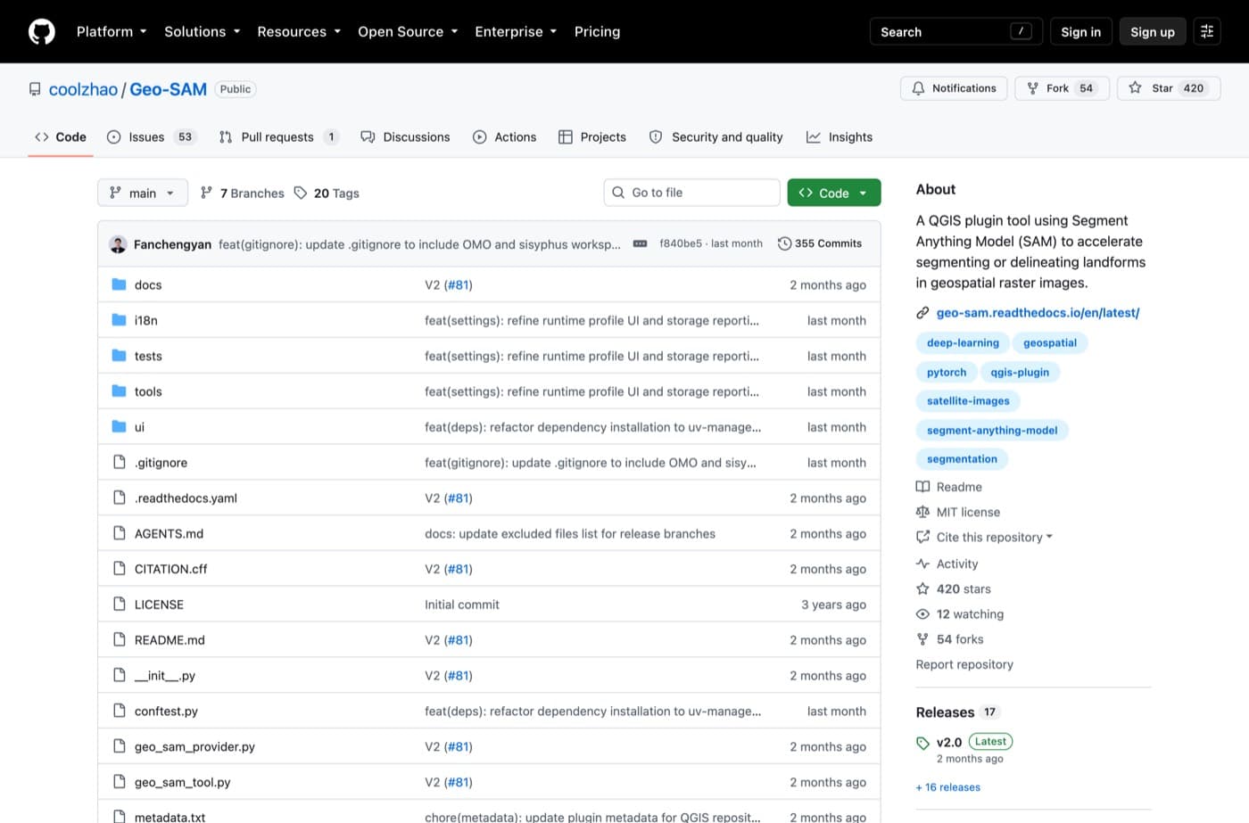This screenshot has height=823, width=1249.
Task: Open the main branch selector dropdown
Action: pos(143,193)
